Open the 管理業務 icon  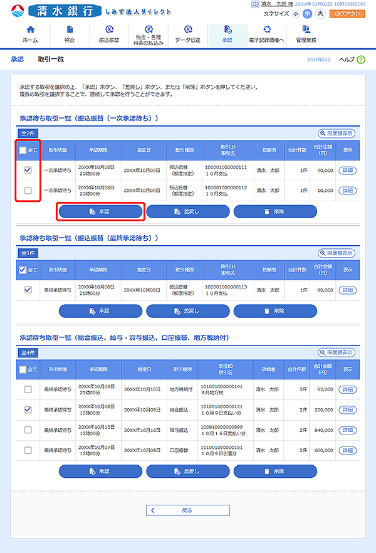click(x=306, y=29)
